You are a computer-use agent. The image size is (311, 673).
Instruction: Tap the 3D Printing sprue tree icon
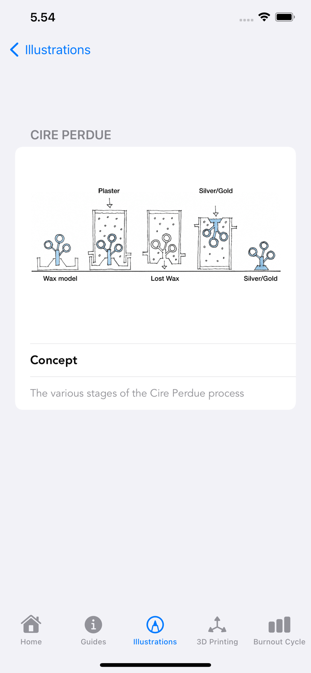coord(217,624)
